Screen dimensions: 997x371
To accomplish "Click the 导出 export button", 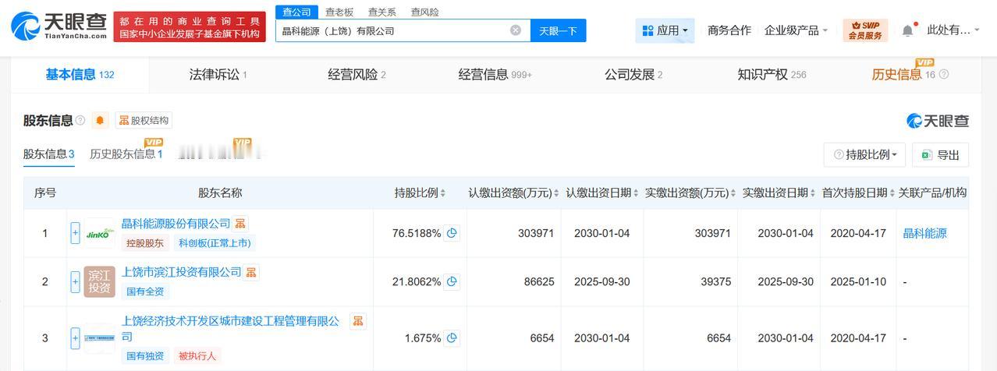I will coord(941,154).
